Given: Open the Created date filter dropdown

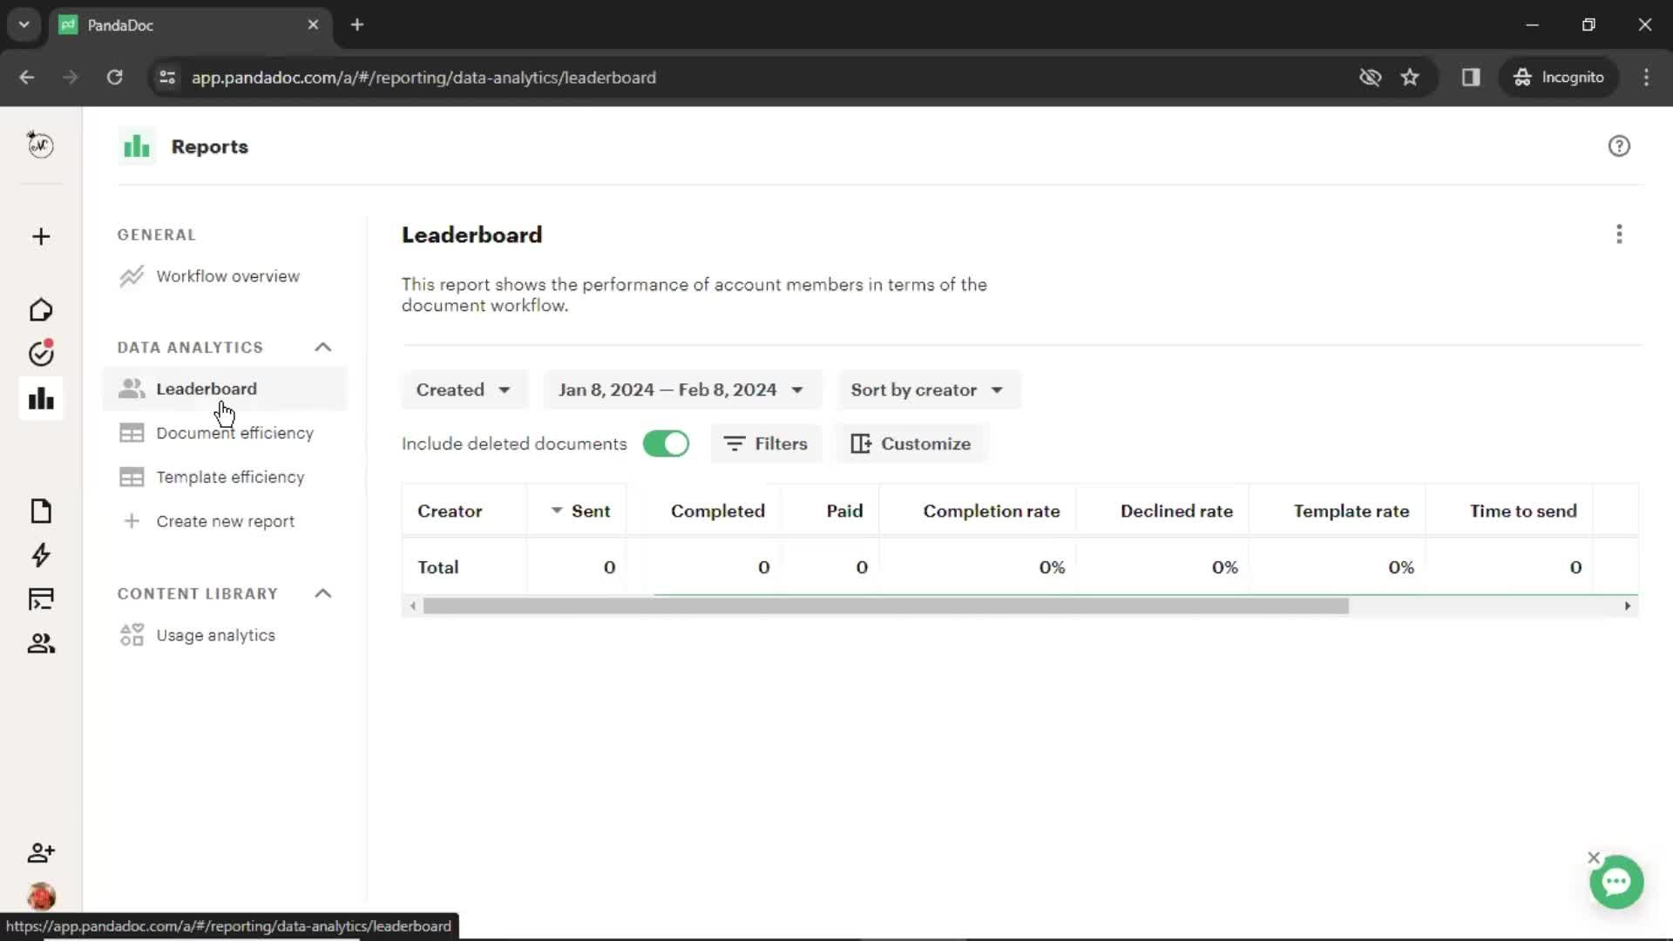Looking at the screenshot, I should (x=461, y=389).
